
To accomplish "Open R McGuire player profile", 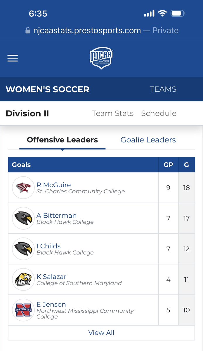I will tap(54, 185).
